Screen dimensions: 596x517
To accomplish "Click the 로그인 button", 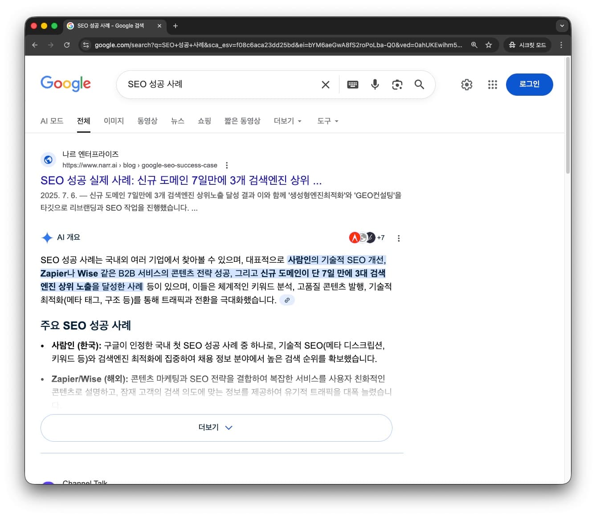I will point(529,84).
